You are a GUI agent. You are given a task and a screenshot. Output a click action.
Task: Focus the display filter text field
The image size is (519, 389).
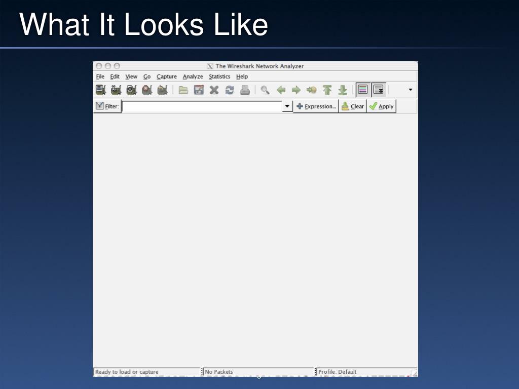202,106
